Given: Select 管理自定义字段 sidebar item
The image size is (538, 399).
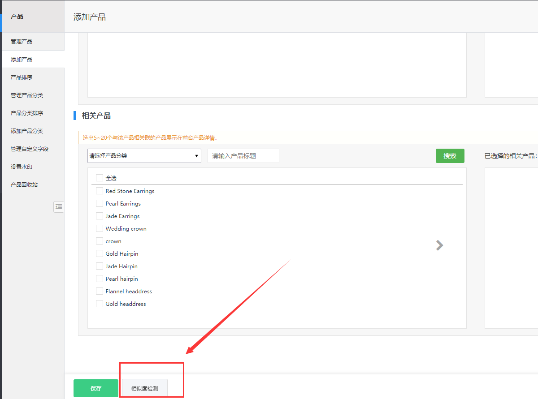Looking at the screenshot, I should [30, 149].
